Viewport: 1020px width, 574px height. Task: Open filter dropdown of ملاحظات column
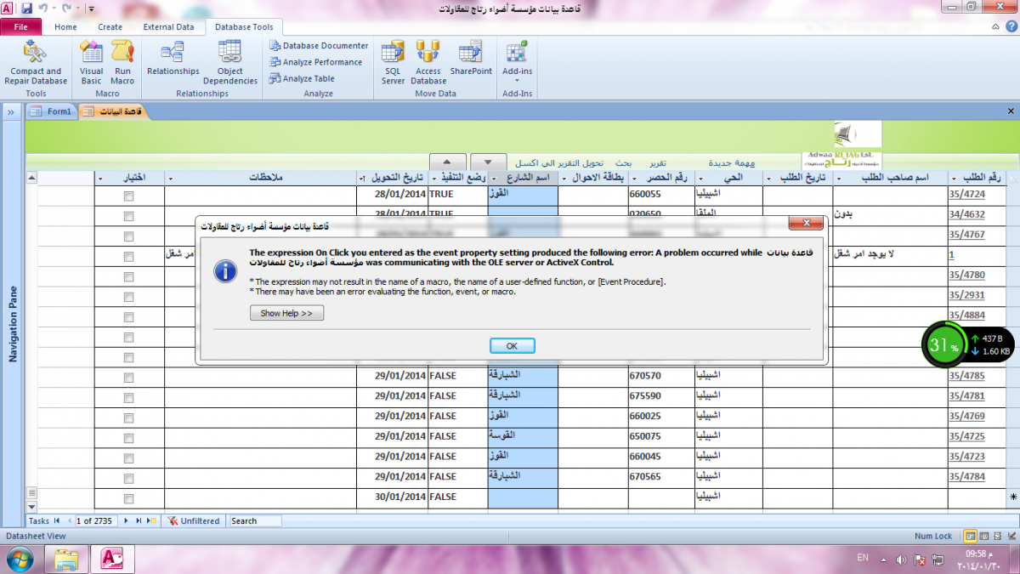(170, 179)
